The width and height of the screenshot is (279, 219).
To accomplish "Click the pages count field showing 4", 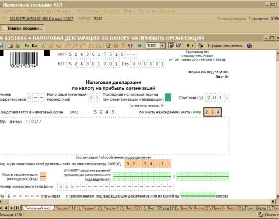I will [23, 196].
